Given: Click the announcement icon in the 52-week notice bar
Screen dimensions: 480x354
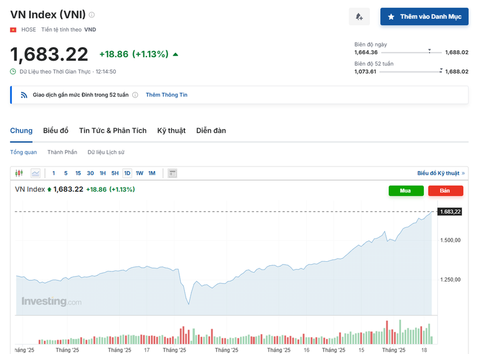Looking at the screenshot, I should tap(23, 94).
